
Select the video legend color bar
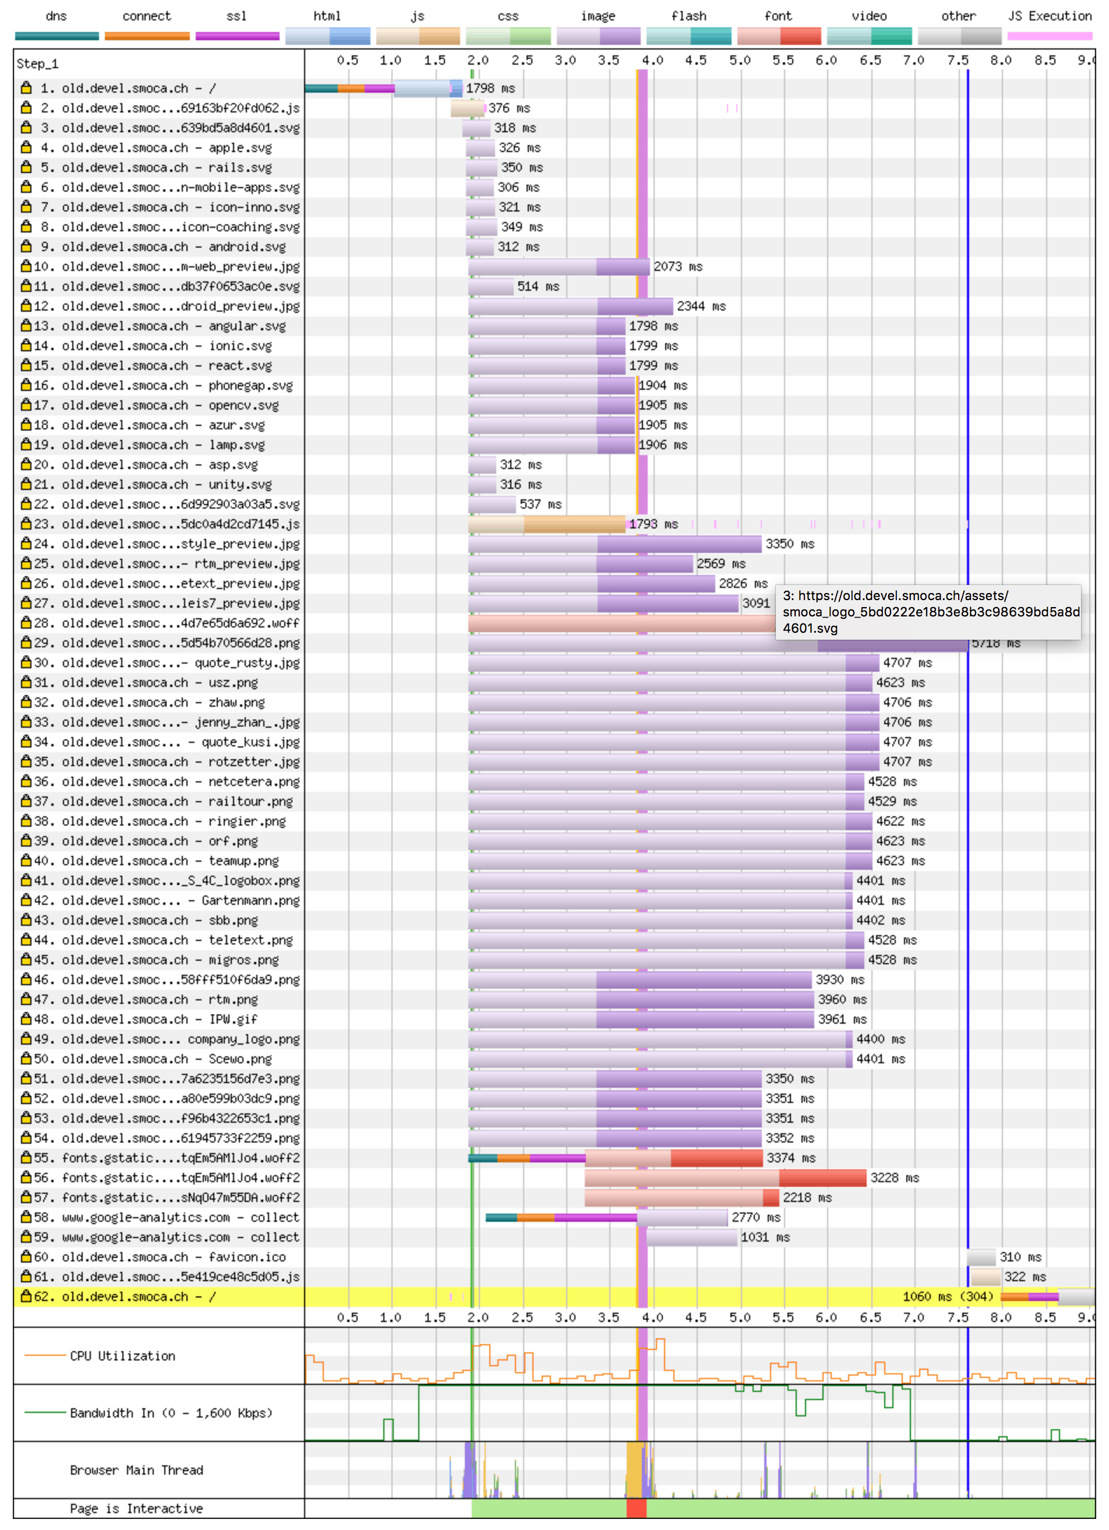tap(870, 36)
